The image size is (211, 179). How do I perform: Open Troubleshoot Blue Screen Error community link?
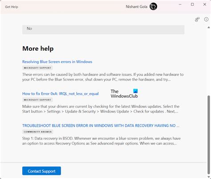101,126
